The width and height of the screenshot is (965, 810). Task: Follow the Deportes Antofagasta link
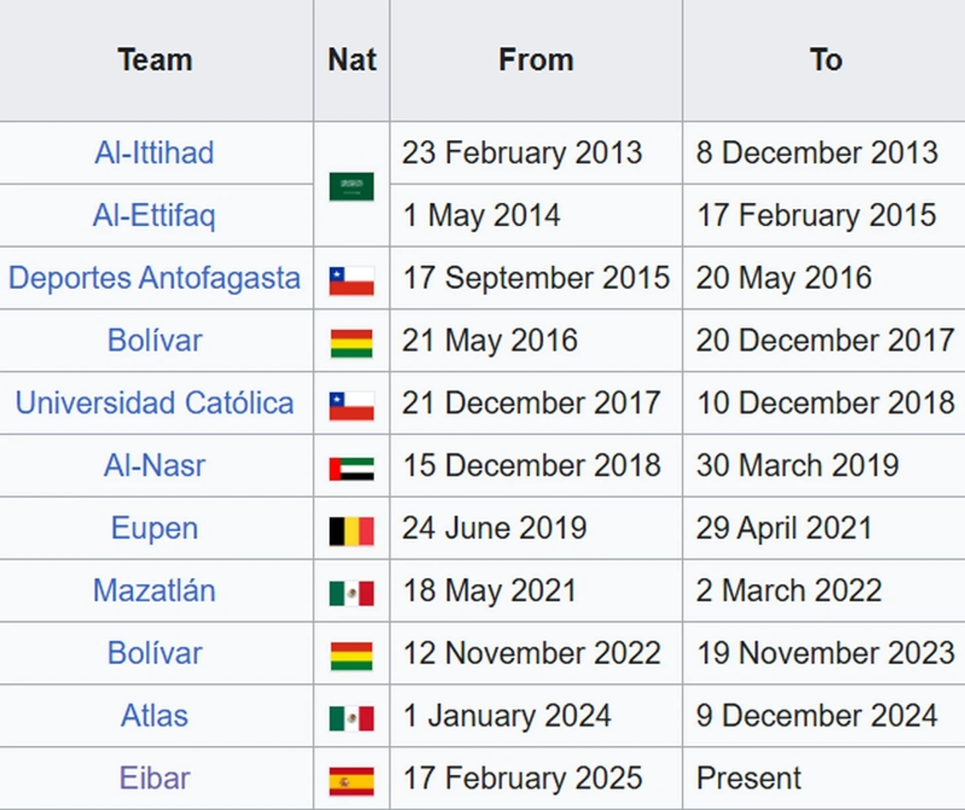coord(155,278)
